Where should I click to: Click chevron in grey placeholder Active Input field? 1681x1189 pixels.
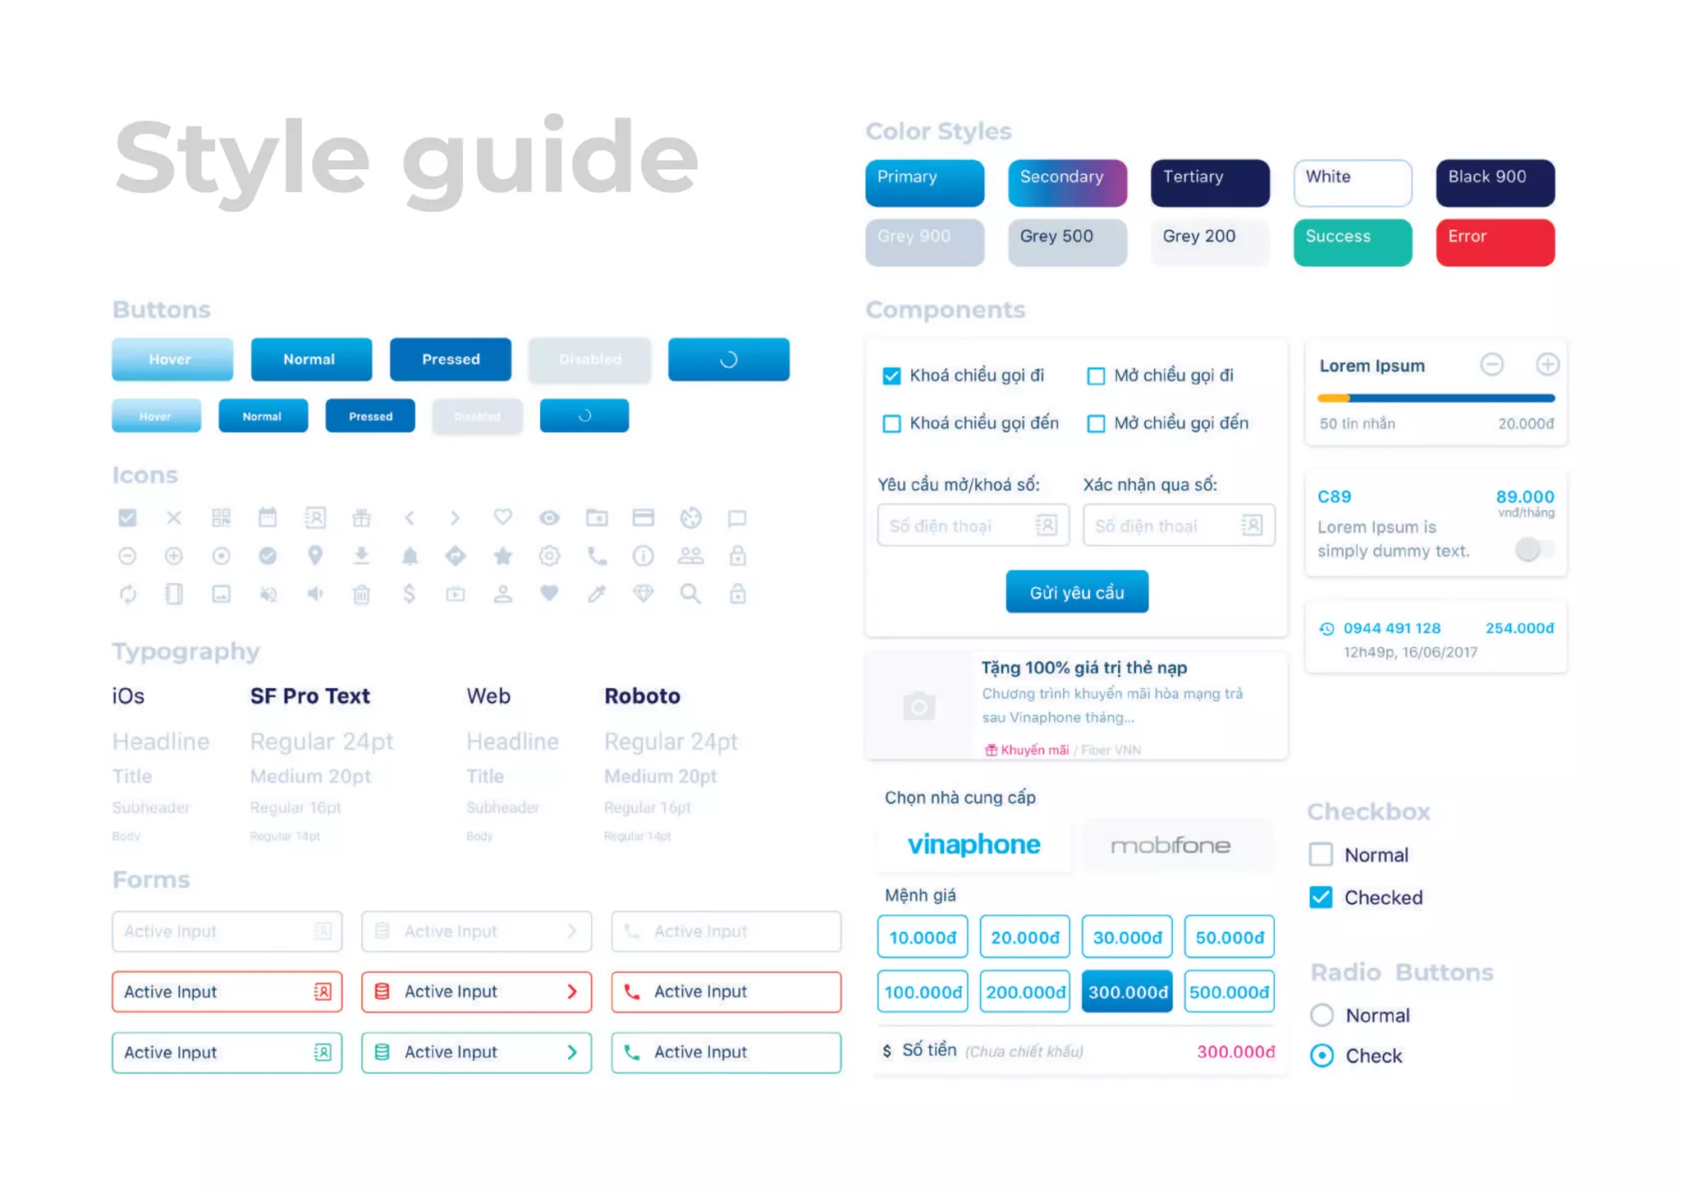pos(572,931)
